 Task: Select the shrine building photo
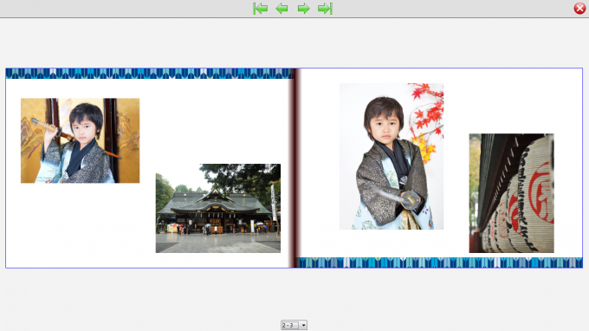pyautogui.click(x=218, y=208)
